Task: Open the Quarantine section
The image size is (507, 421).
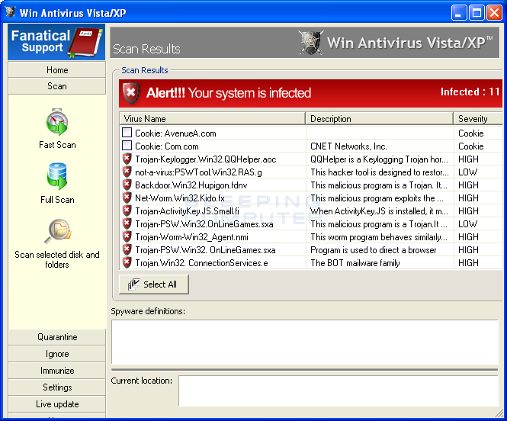Action: [x=57, y=337]
